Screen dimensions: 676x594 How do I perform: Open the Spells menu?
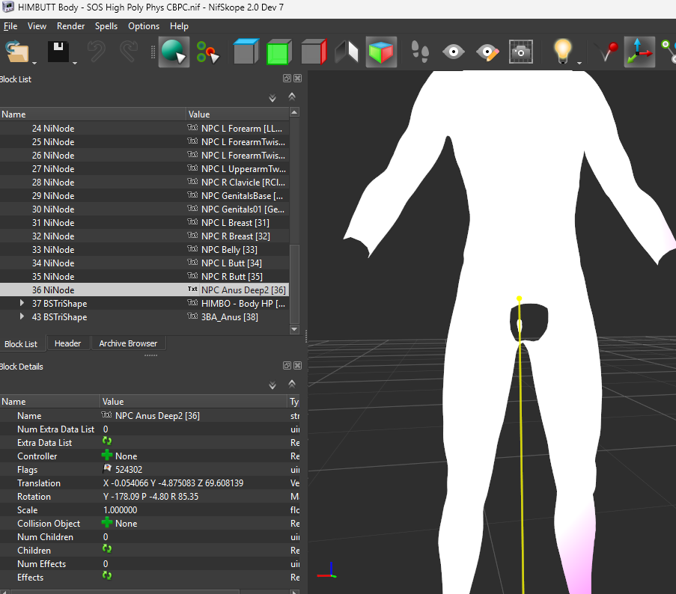[x=106, y=26]
